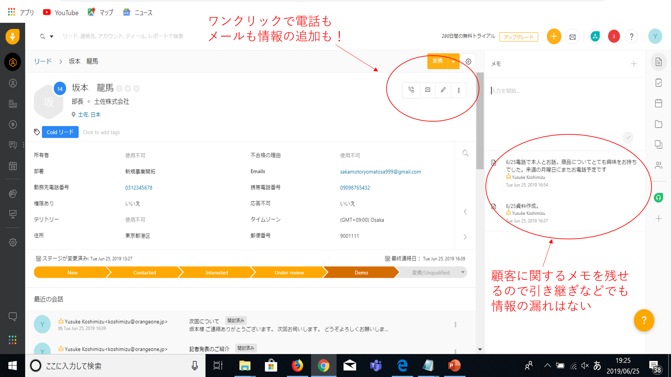Open the Accounts building icon in the sidebar

(13, 104)
